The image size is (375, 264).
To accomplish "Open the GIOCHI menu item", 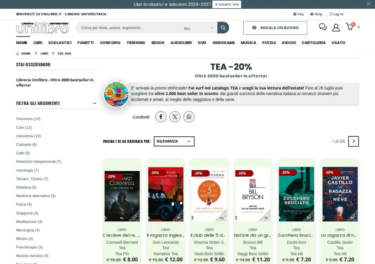I will (289, 43).
